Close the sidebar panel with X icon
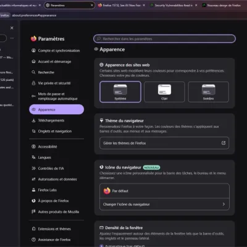This screenshot has height=247, width=247. 12,28
